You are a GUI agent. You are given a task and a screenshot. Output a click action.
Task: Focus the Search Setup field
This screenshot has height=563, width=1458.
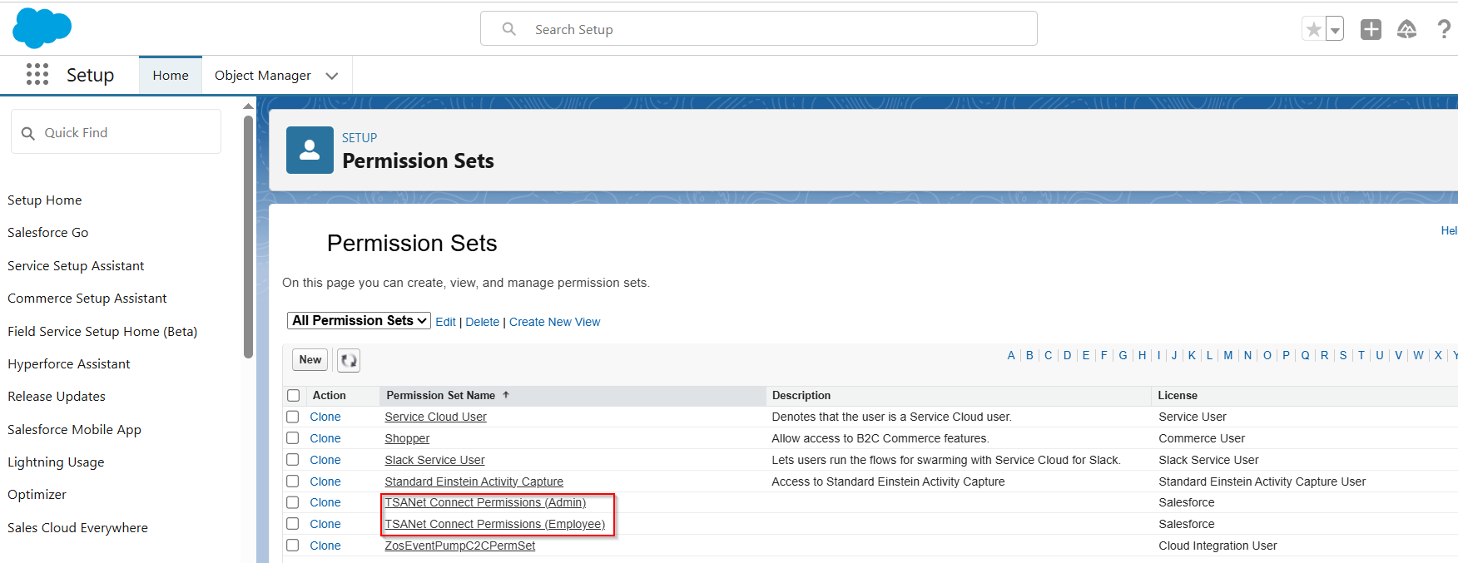click(759, 29)
